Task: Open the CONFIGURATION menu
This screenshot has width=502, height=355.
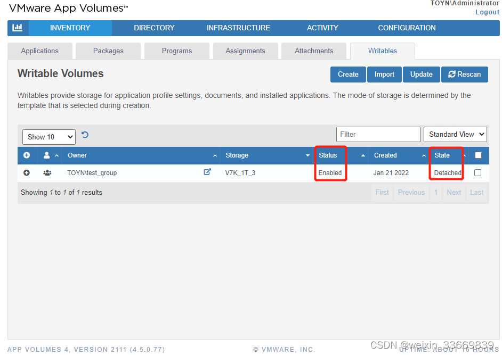Action: (407, 28)
